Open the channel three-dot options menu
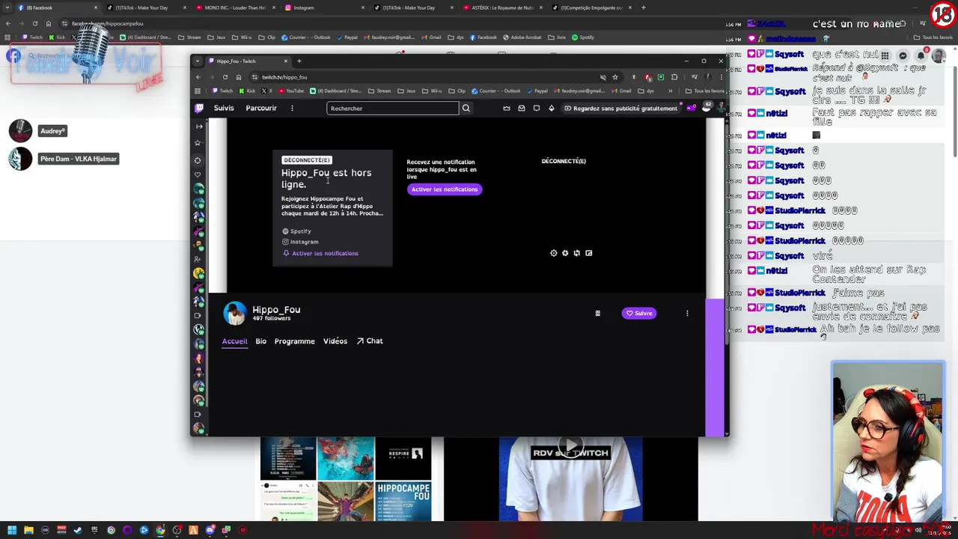The width and height of the screenshot is (958, 539). (687, 313)
